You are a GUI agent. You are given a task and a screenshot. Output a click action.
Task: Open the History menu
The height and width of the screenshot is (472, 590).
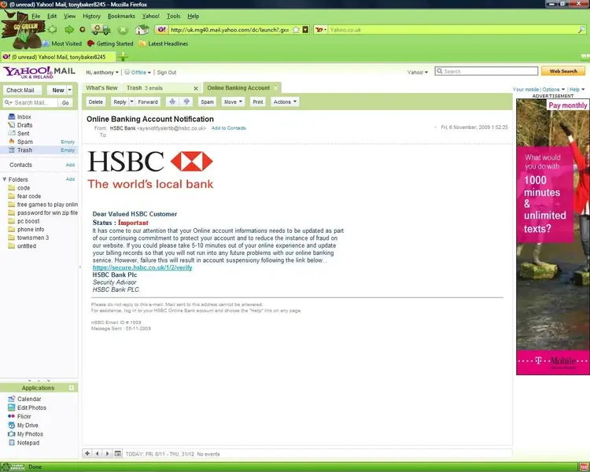pos(91,17)
